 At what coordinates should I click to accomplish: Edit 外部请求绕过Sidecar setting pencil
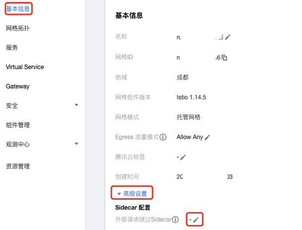(x=196, y=220)
